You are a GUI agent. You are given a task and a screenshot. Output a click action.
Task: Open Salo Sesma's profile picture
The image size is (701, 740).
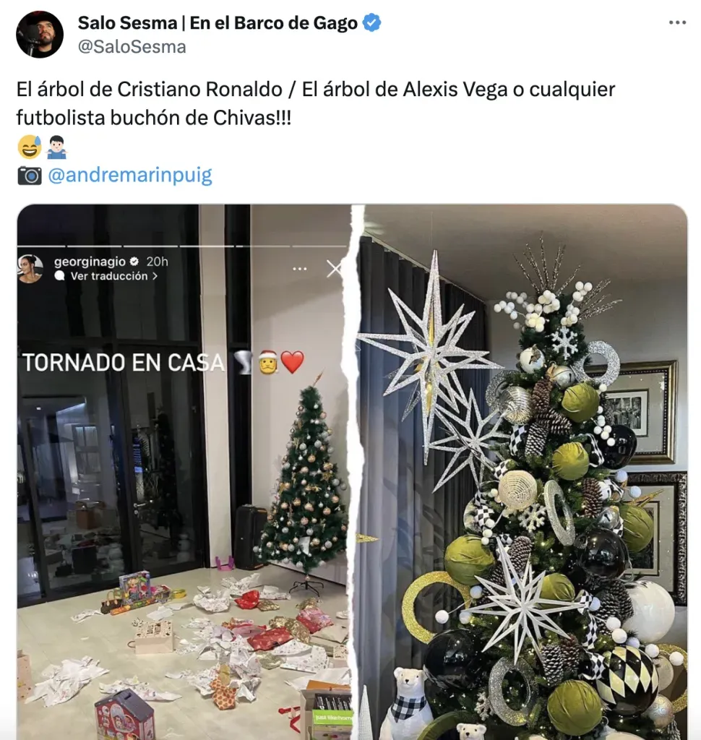[40, 35]
